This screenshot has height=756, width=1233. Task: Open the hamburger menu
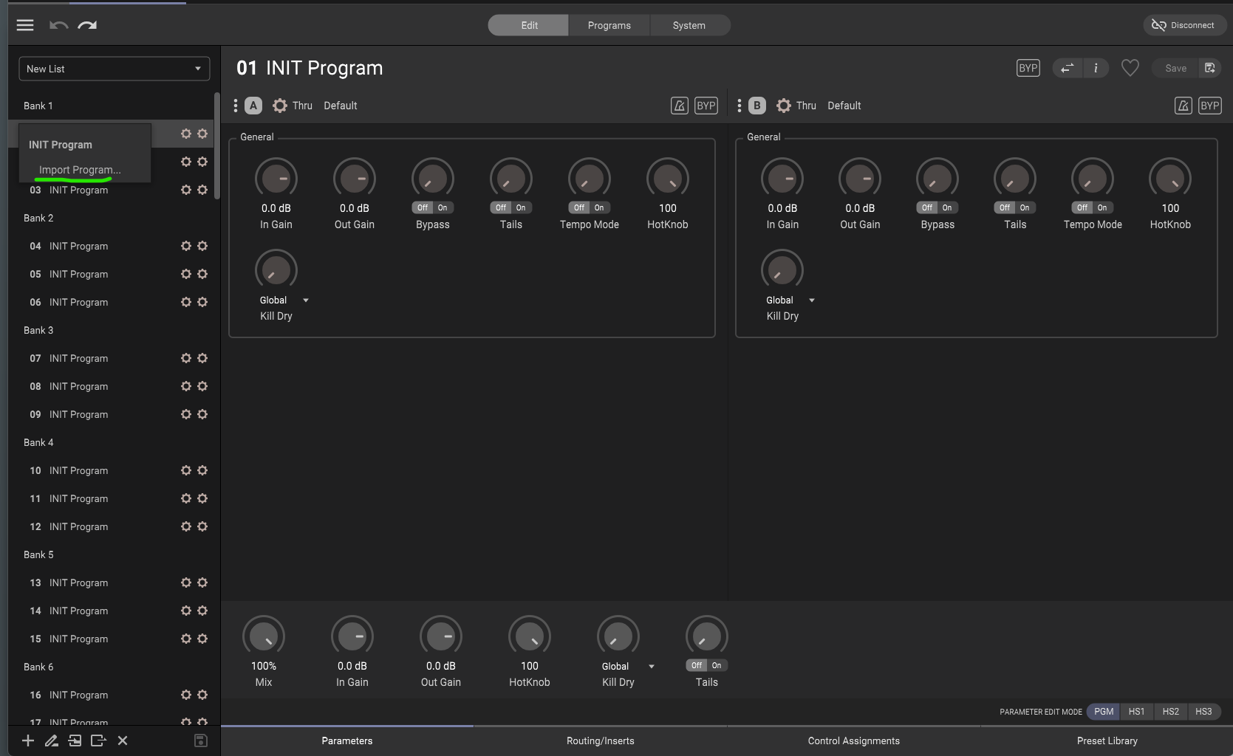25,25
